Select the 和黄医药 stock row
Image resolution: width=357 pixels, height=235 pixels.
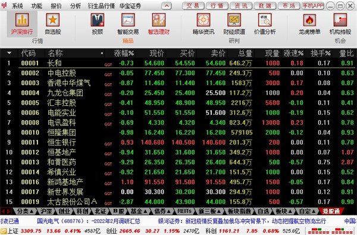pos(178,162)
